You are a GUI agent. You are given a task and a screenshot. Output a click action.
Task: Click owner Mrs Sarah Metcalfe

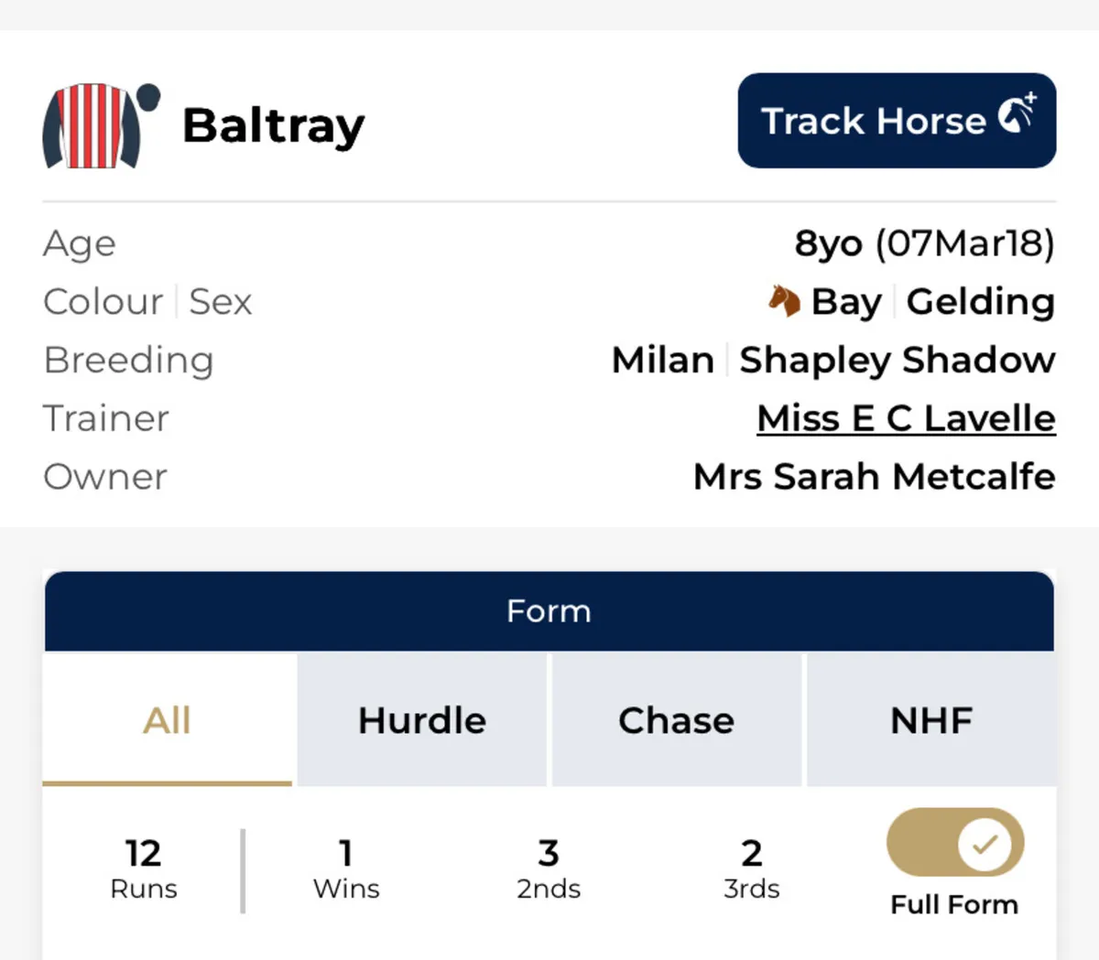[874, 477]
